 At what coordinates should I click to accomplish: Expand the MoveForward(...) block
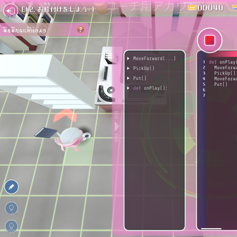152,58
